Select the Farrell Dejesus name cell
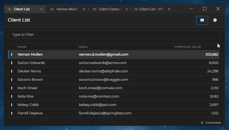The width and height of the screenshot is (229, 130). [x=30, y=113]
